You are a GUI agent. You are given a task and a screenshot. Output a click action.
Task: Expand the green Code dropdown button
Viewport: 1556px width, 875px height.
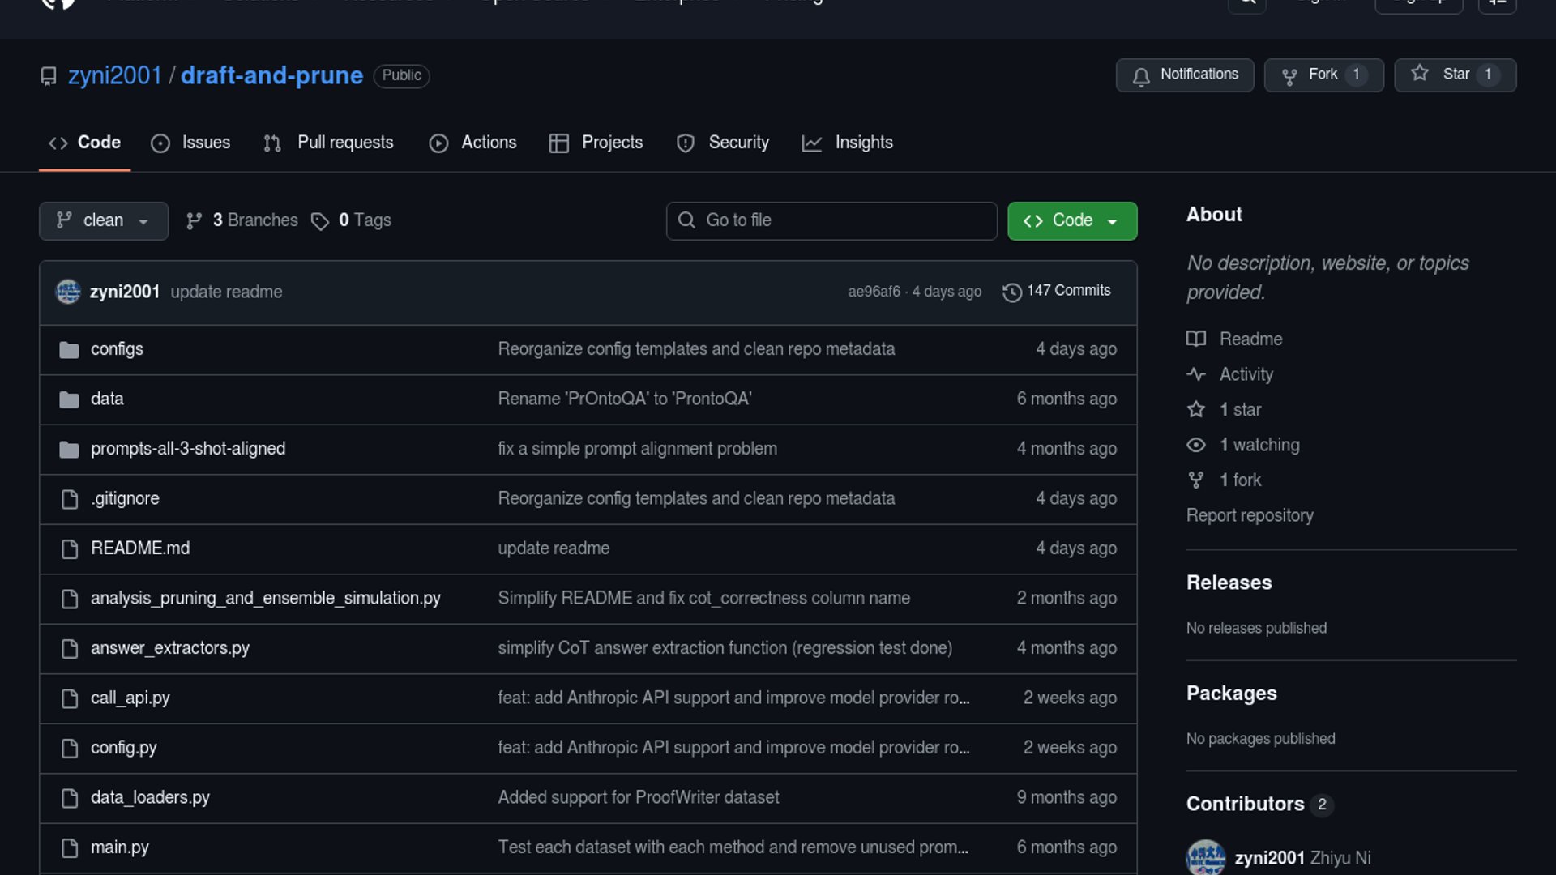[x=1071, y=220]
